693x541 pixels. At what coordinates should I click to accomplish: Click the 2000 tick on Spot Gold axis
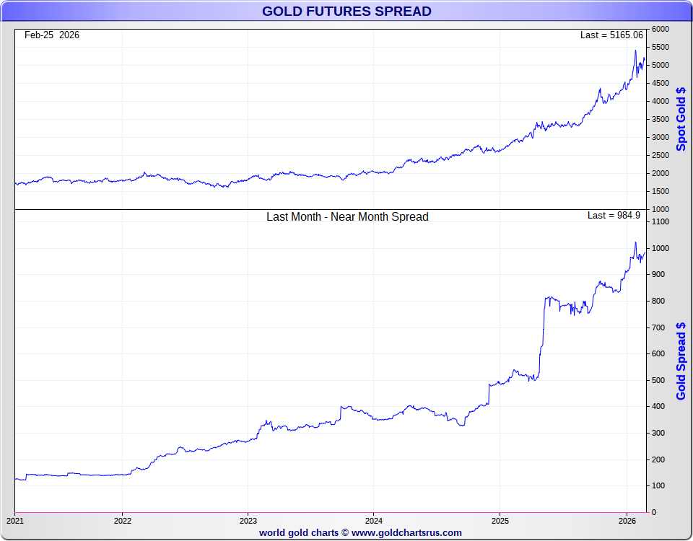660,174
